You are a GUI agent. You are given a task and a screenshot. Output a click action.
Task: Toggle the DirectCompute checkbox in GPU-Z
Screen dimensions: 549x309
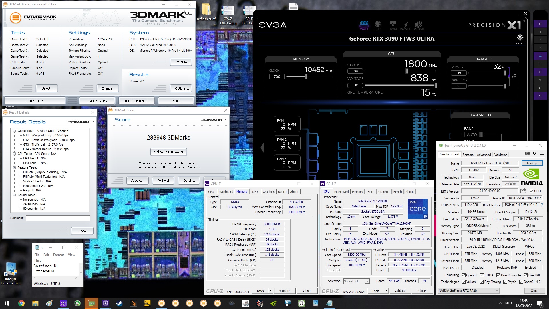(x=498, y=275)
